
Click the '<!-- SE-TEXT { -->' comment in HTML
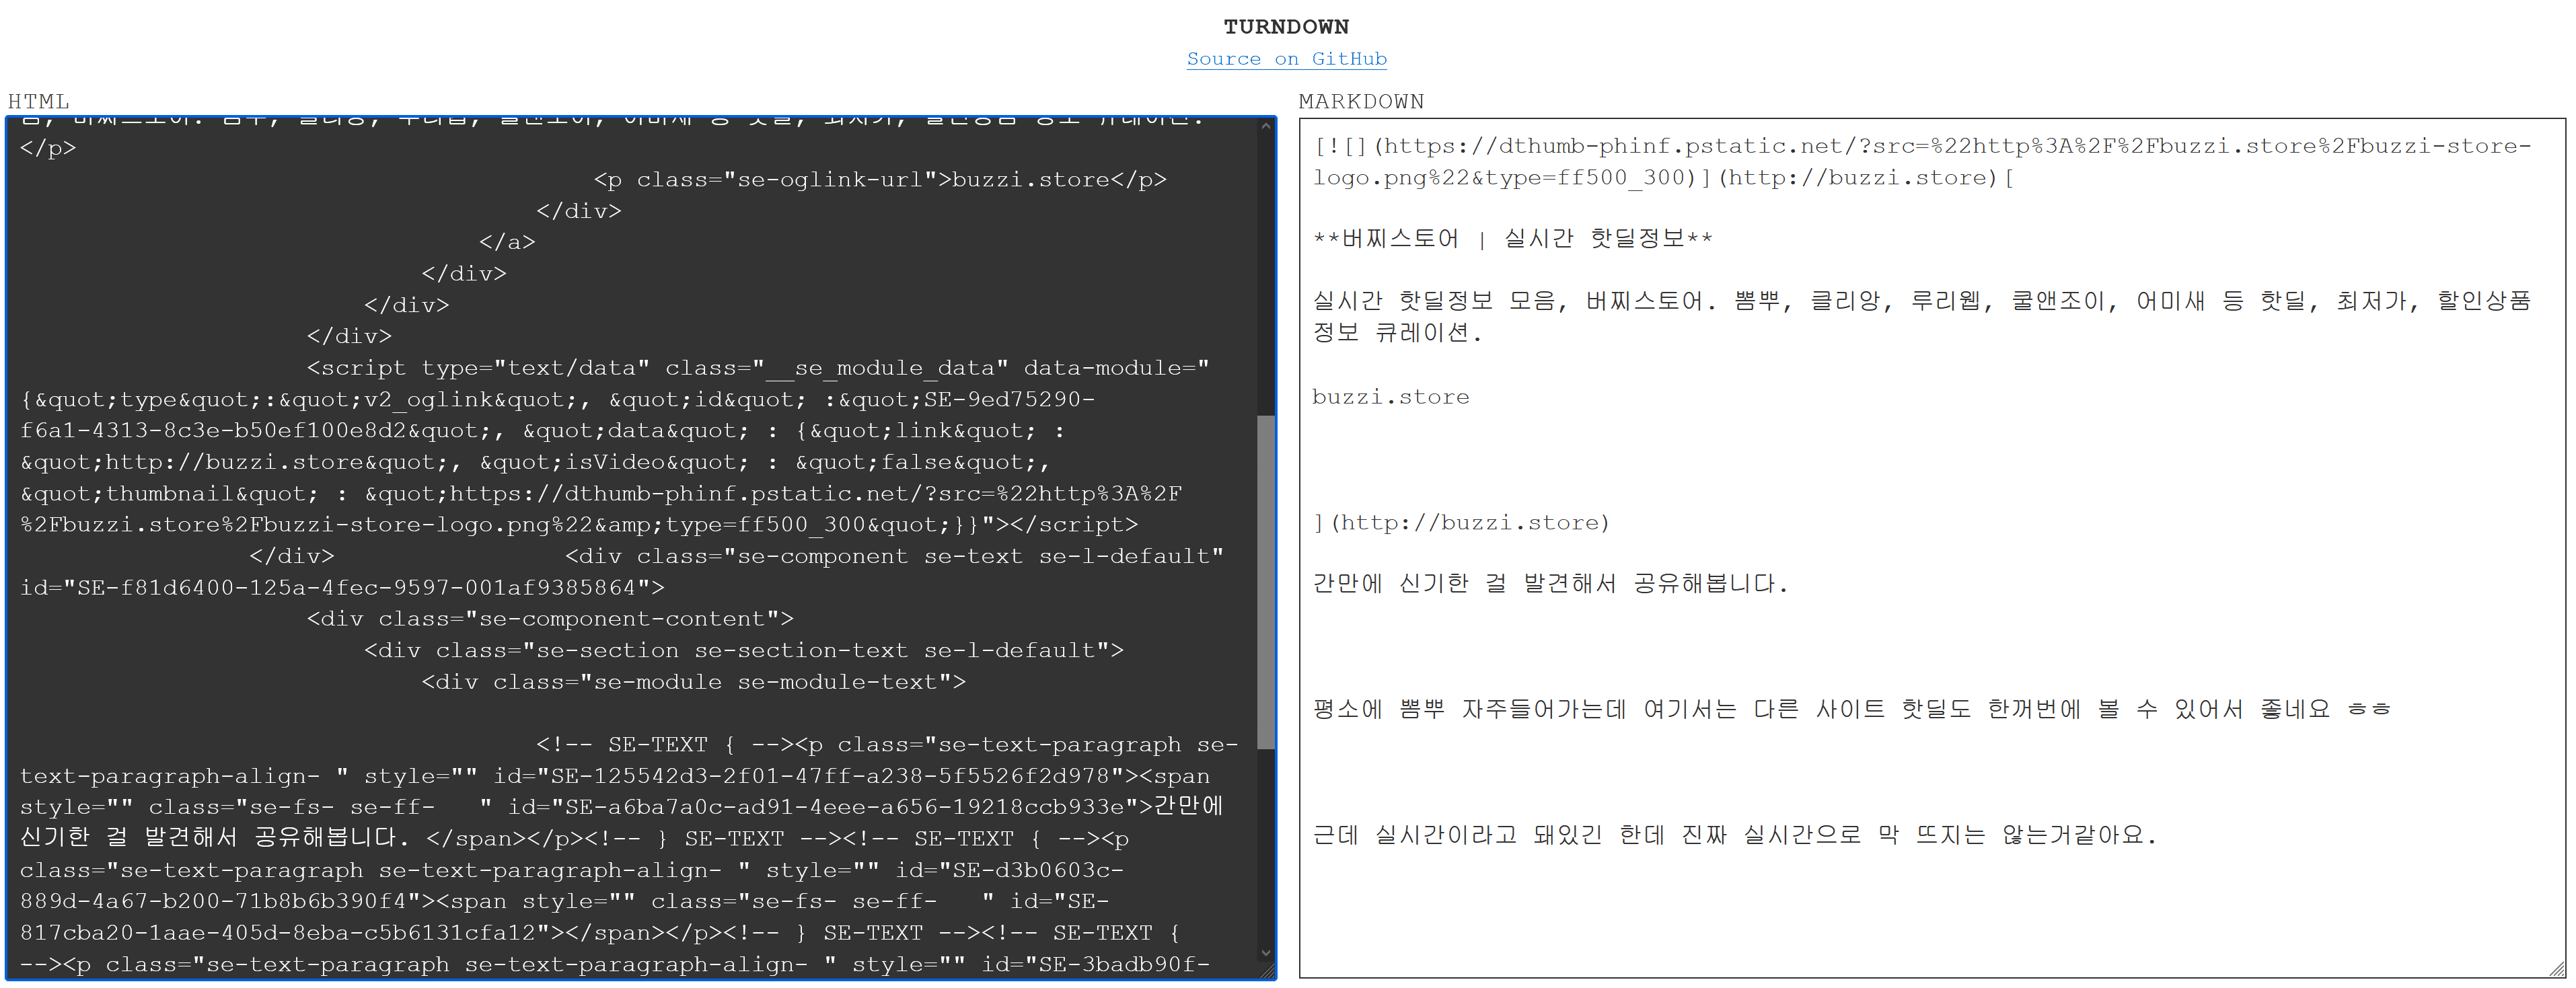665,745
